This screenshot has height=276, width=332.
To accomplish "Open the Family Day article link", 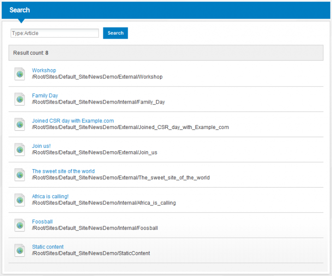I will point(45,96).
